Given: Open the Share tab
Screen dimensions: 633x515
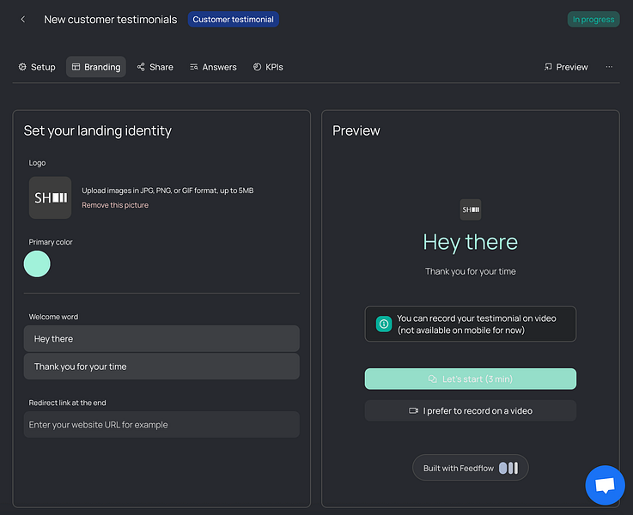Looking at the screenshot, I should coord(155,67).
